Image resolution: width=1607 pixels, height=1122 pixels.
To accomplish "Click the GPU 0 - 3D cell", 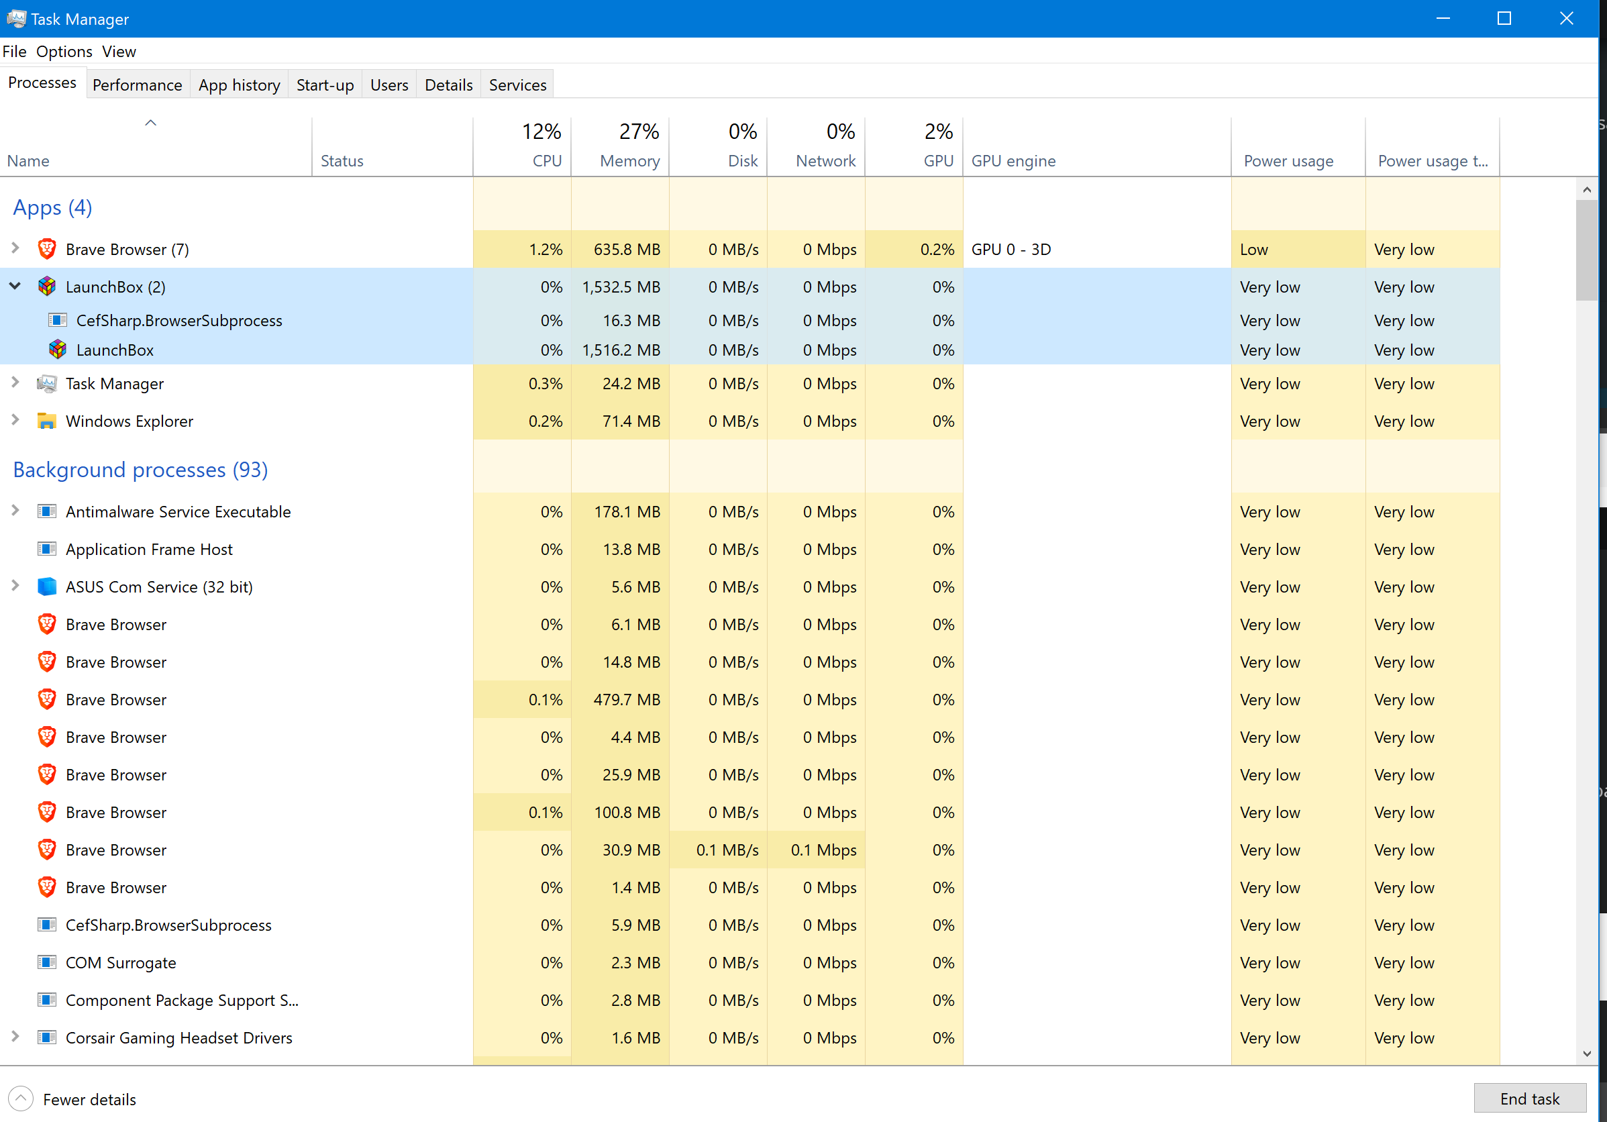I will tap(1098, 249).
